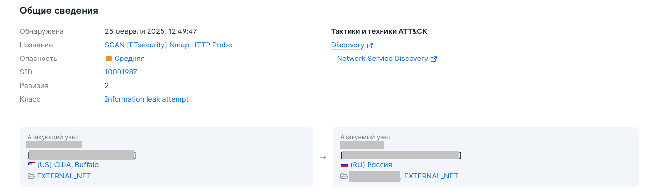Click the (RU) Россия country link
This screenshot has width=649, height=193.
click(371, 165)
